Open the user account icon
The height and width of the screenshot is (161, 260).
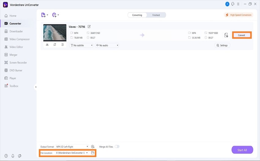point(227,4)
